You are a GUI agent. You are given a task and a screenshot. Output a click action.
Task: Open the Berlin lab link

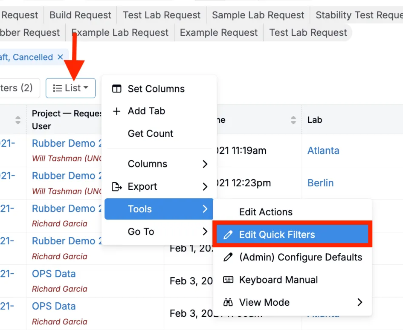coord(320,183)
